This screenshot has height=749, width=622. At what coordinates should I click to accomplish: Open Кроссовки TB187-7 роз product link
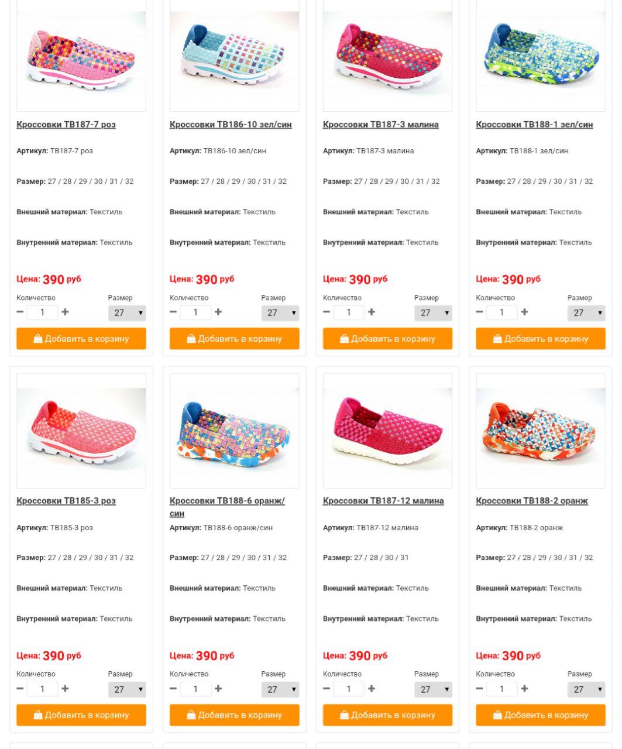[66, 125]
